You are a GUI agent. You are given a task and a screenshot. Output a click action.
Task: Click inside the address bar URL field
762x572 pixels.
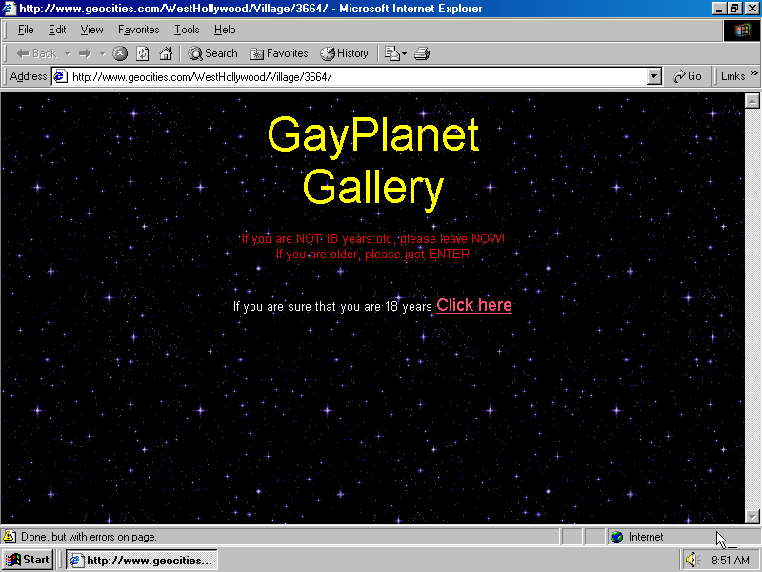[x=352, y=76]
